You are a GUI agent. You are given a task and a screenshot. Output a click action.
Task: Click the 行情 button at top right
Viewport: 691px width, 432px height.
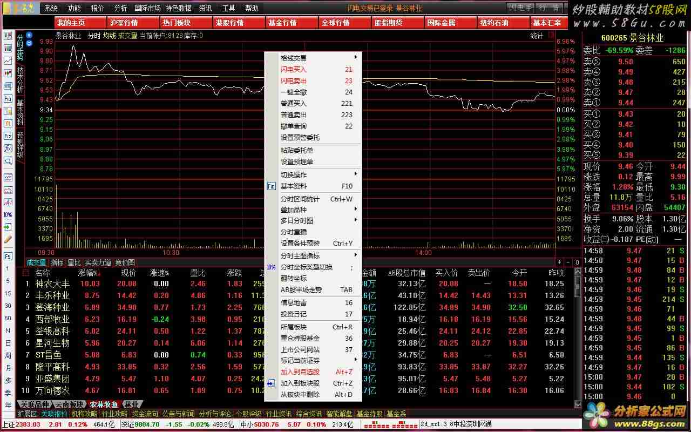pyautogui.click(x=549, y=8)
